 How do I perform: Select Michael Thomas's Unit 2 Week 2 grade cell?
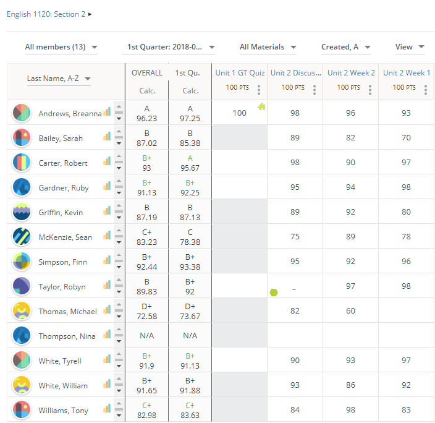click(x=350, y=310)
